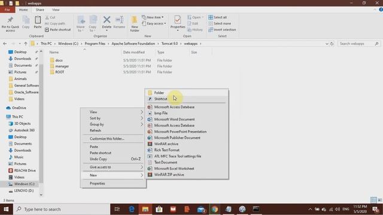
Task: Click Select all in ribbon
Action: (218, 17)
